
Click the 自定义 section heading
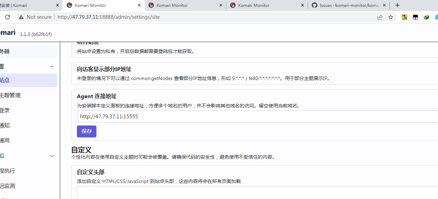[81, 150]
